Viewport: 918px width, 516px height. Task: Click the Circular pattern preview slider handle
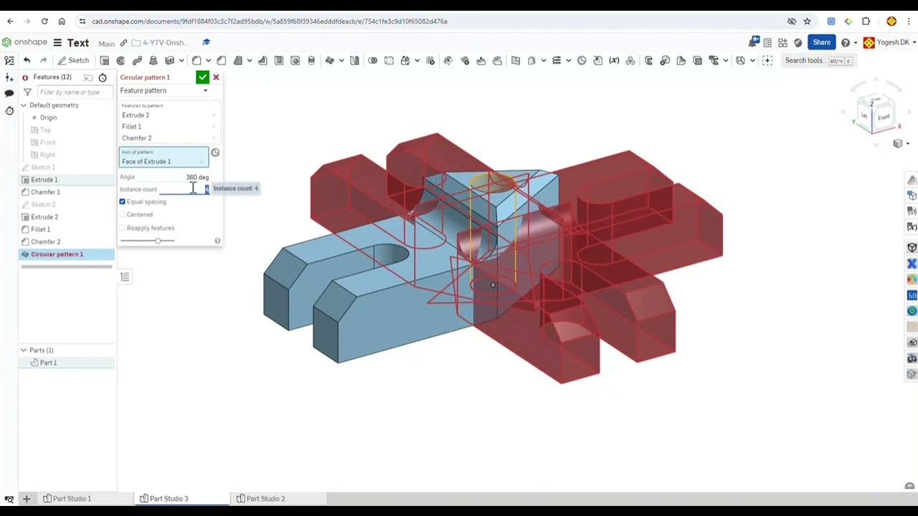(x=158, y=241)
